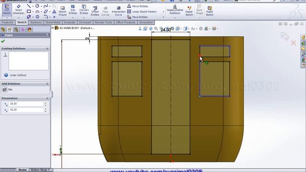
Task: Select the Smart Dimension tool
Action: pyautogui.click(x=19, y=10)
